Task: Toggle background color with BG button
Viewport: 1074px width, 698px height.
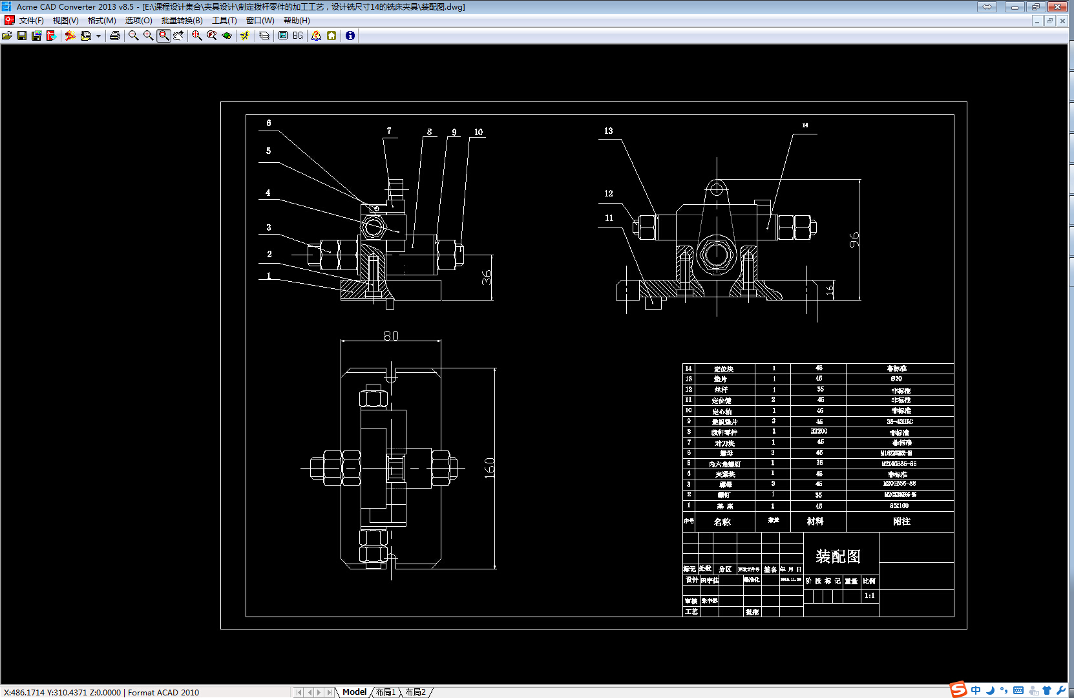Action: pyautogui.click(x=298, y=36)
